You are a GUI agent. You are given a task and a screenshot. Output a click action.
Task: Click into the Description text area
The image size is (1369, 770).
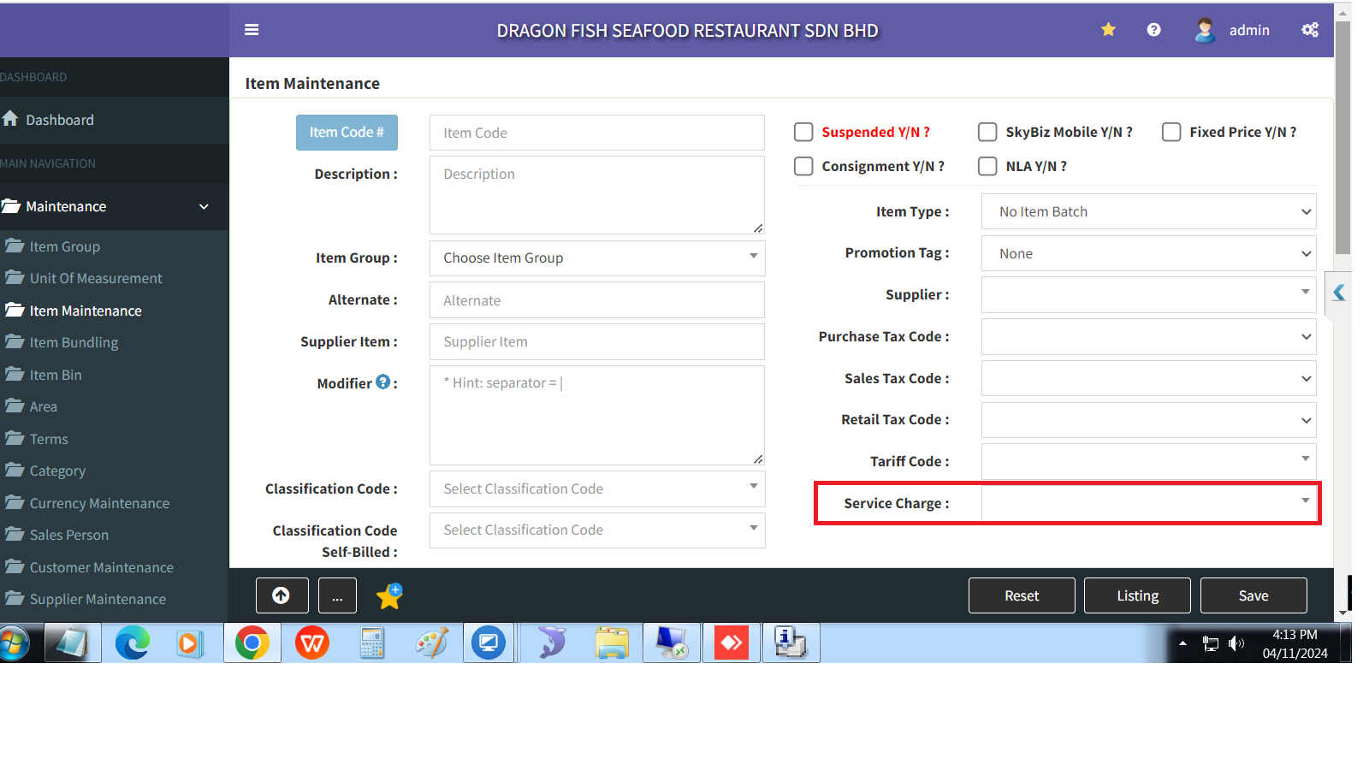(596, 195)
